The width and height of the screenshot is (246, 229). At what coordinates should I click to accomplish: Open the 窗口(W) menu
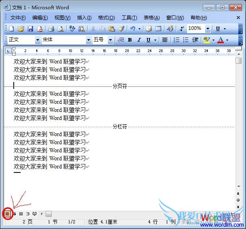pyautogui.click(x=175, y=18)
